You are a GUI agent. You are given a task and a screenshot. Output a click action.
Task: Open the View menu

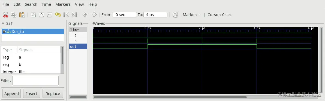tap(79, 4)
